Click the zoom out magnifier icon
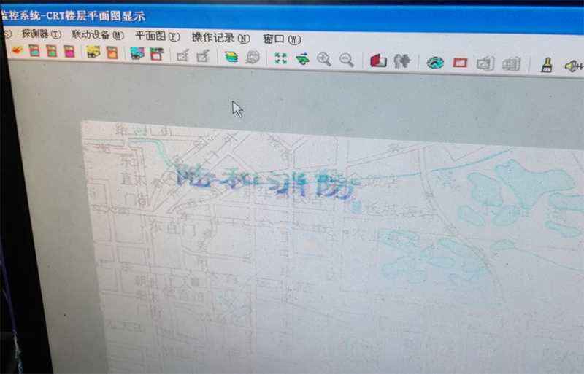The width and height of the screenshot is (584, 374). pyautogui.click(x=346, y=61)
